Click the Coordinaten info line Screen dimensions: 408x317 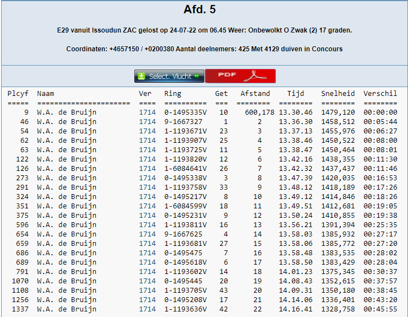tap(204, 49)
